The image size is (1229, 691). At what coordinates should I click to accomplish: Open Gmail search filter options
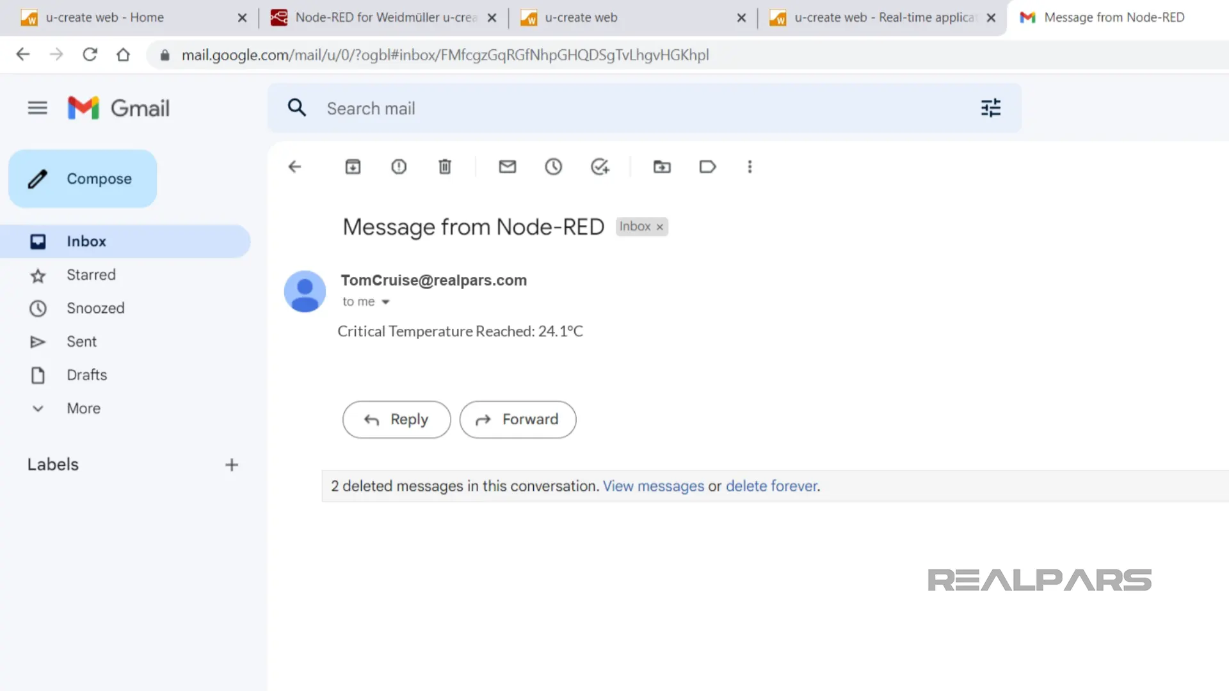point(990,108)
